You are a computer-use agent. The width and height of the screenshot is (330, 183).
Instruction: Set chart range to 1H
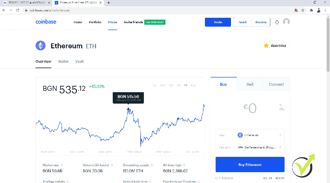pyautogui.click(x=155, y=85)
